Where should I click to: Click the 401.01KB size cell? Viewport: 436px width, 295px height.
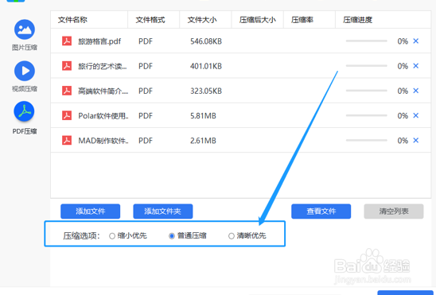[206, 66]
